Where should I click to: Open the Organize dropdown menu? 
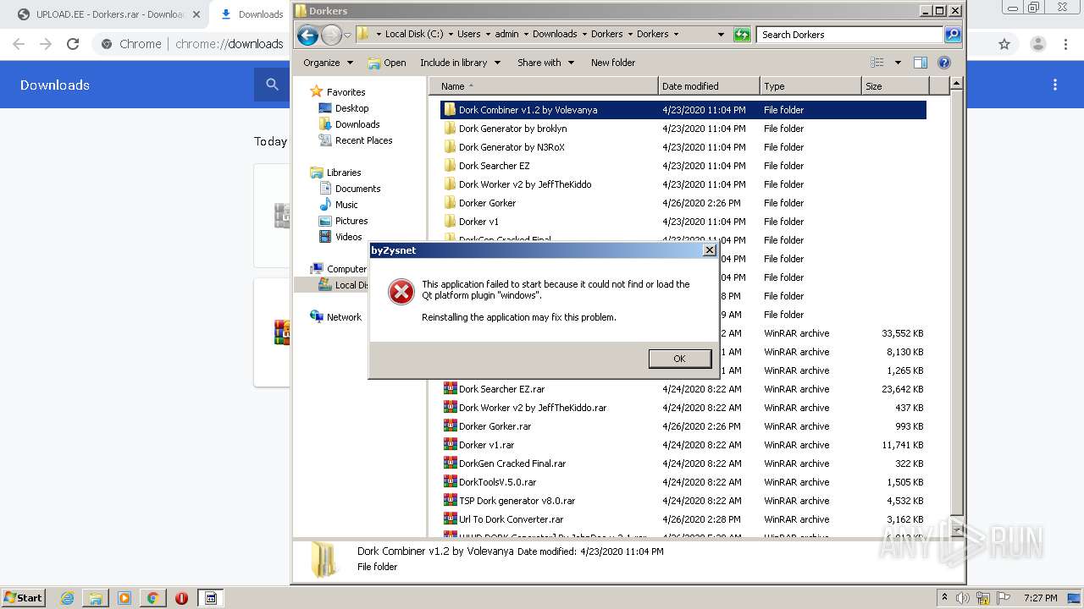click(329, 63)
